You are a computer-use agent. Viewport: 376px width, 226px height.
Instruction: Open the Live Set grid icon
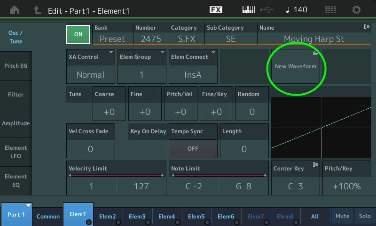point(330,10)
